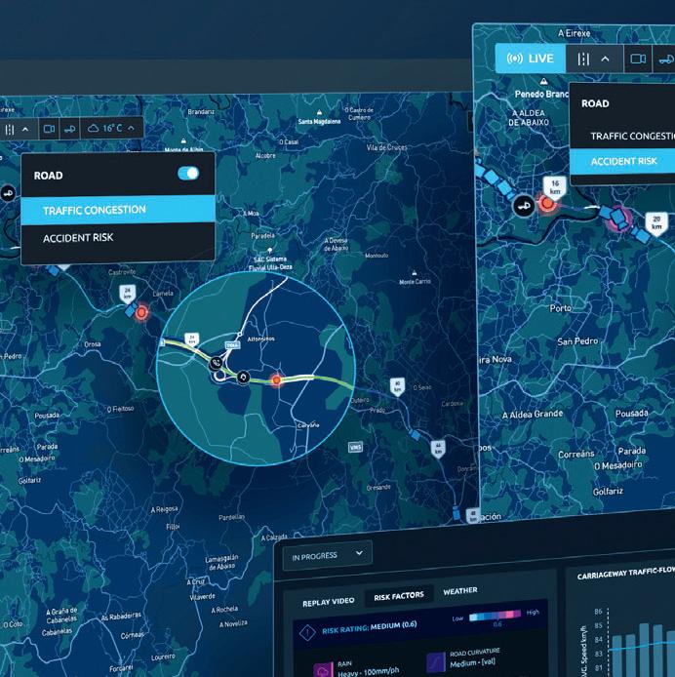Screen dimensions: 675x677
Task: Click pink-highlighted vehicle cluster in right map
Action: 619,219
